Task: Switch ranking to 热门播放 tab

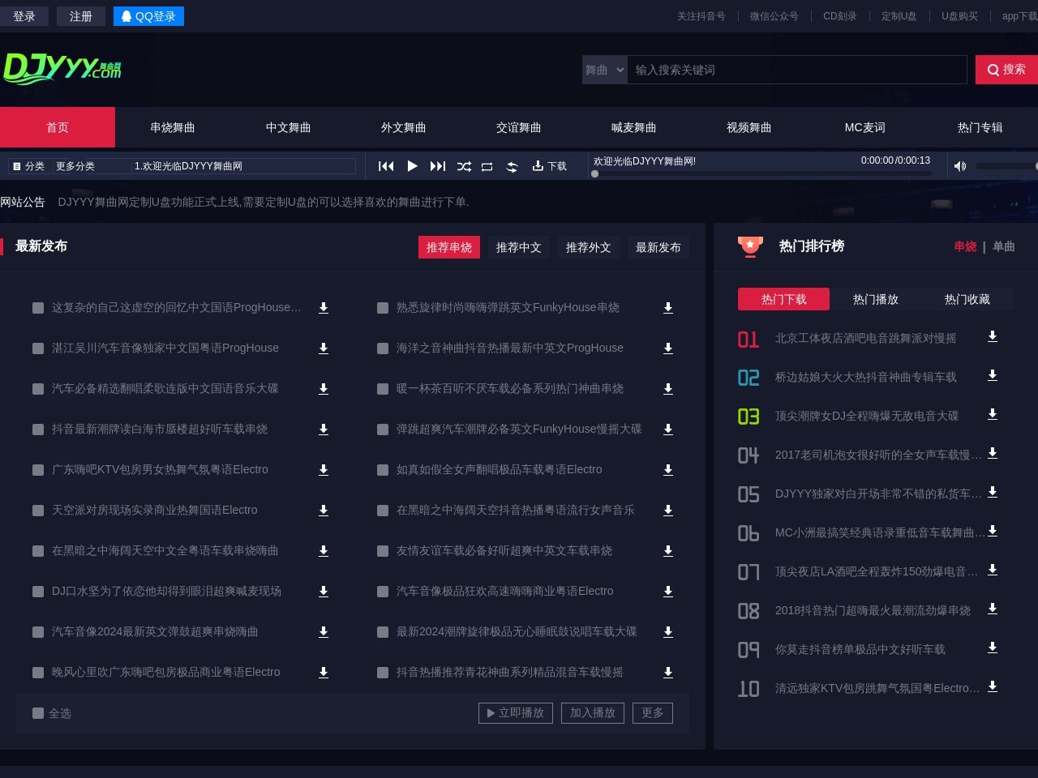Action: (876, 299)
